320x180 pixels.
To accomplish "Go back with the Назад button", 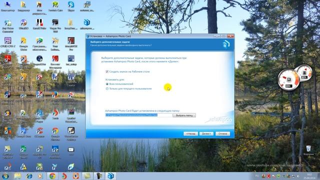I will [190, 133].
